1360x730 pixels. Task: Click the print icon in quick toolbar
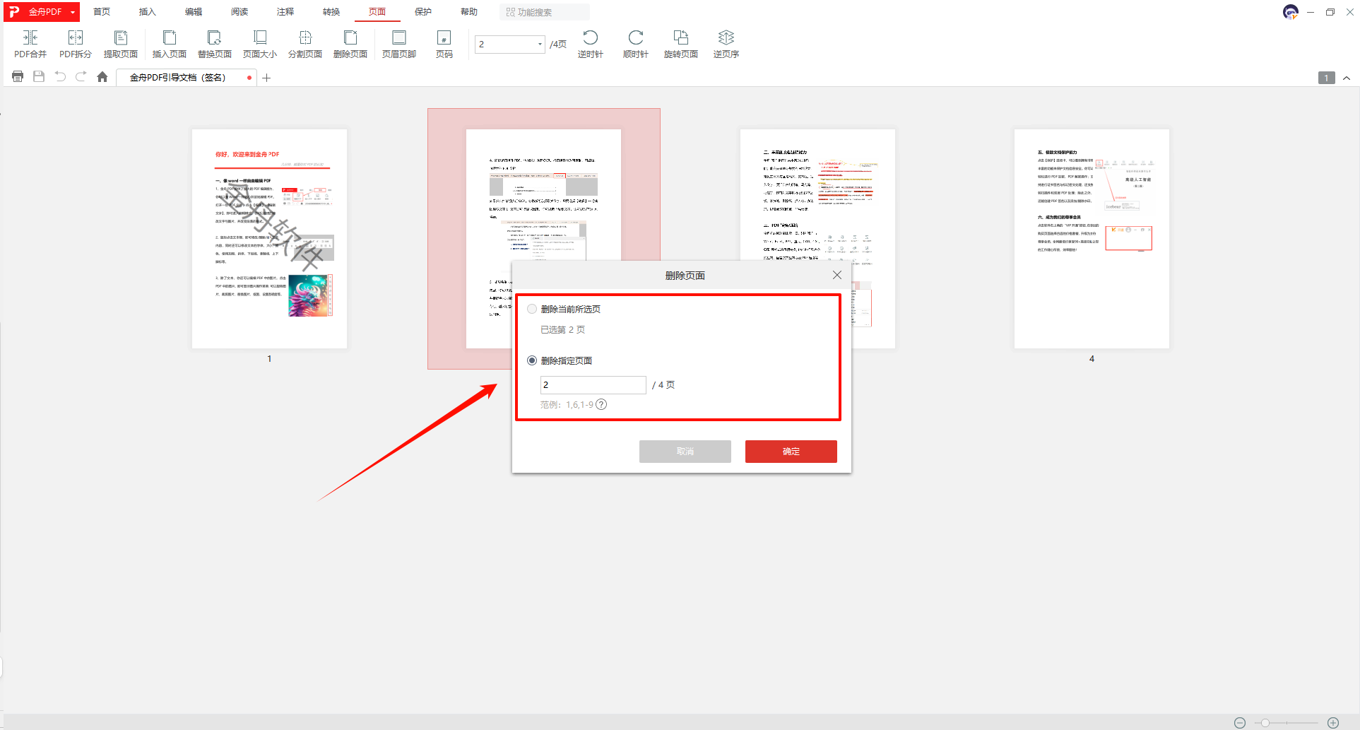pos(18,77)
